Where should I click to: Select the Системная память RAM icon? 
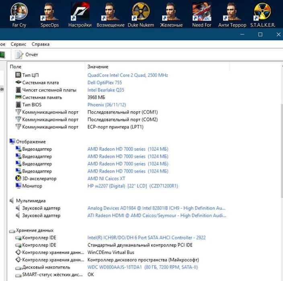(18, 97)
